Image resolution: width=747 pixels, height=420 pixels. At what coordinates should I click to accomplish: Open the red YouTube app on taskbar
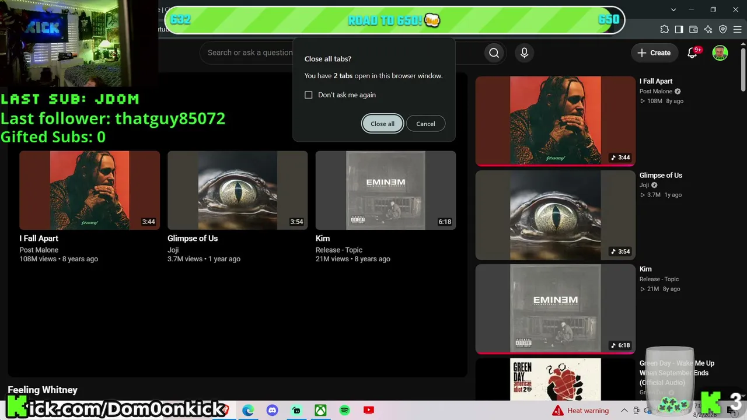click(x=368, y=411)
